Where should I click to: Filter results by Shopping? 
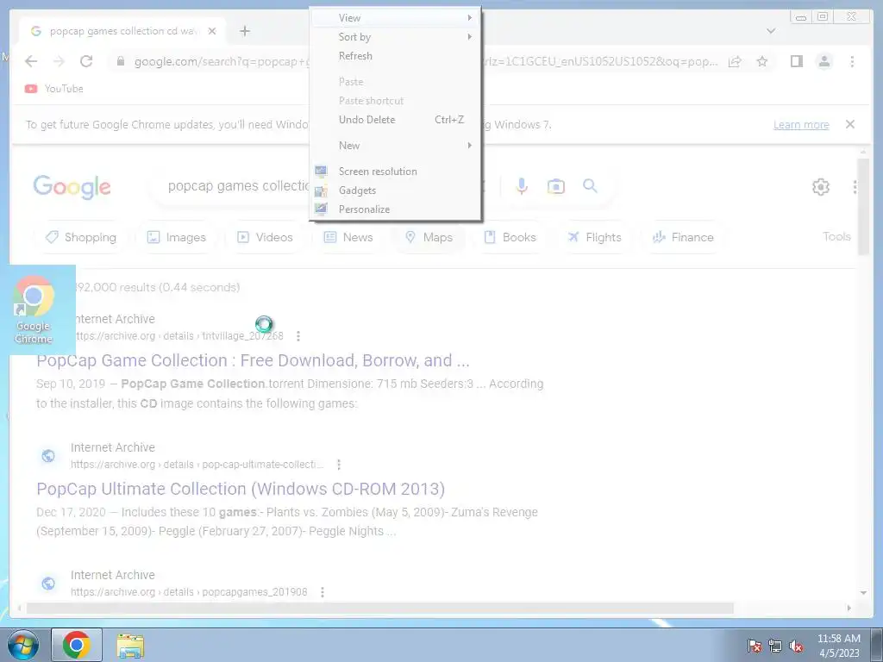[x=81, y=237]
